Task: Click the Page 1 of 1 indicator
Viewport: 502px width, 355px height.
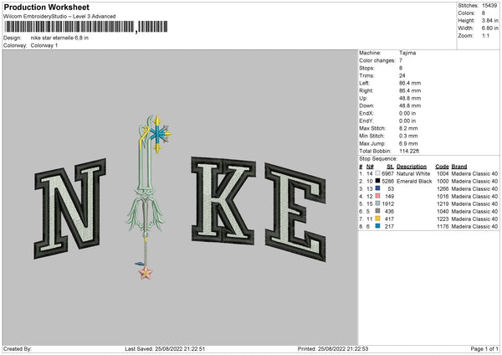Action: point(484,349)
